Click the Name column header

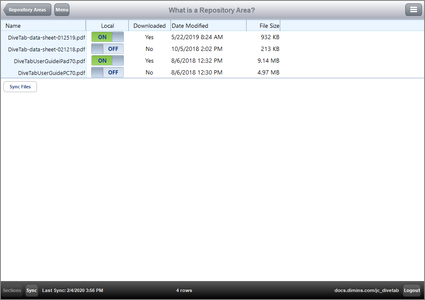13,26
